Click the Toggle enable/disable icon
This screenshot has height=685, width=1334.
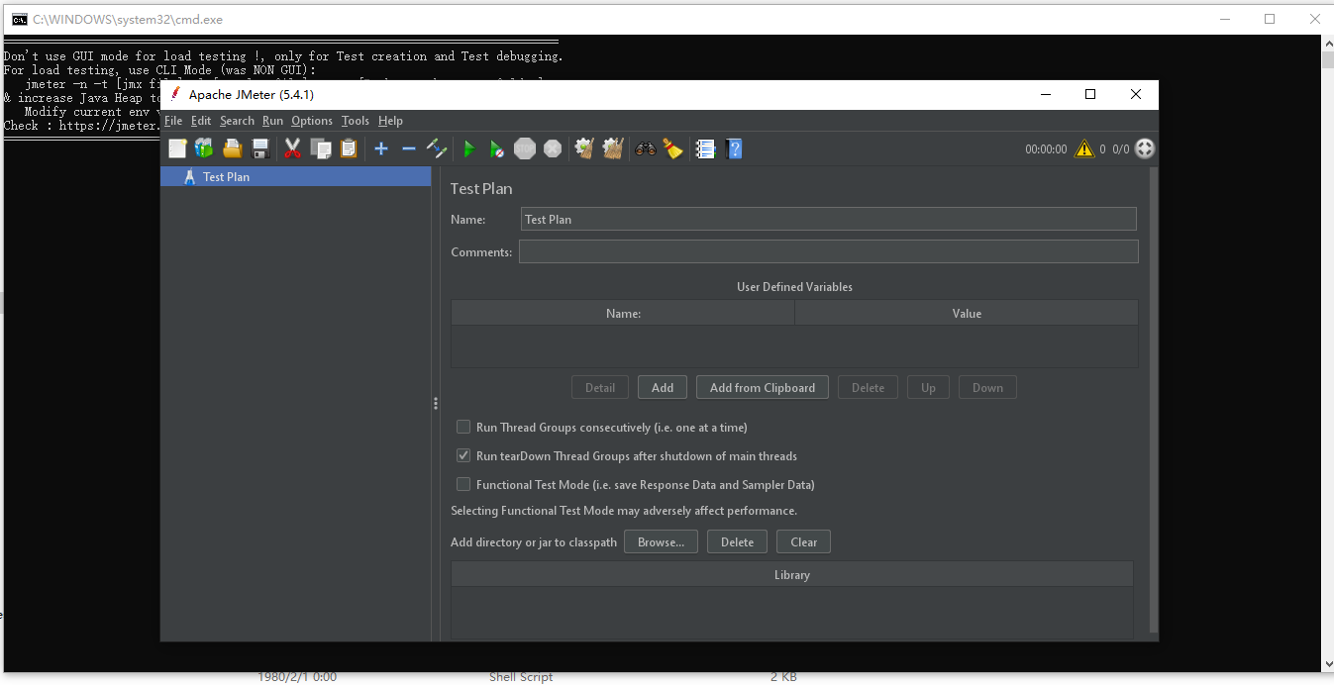tap(437, 148)
